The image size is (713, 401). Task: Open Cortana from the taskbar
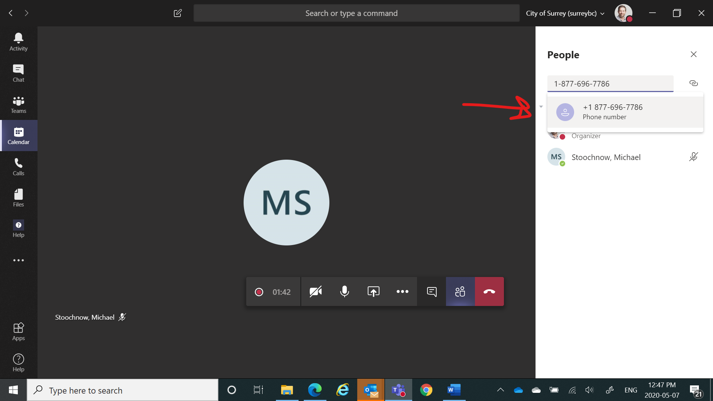click(x=232, y=390)
